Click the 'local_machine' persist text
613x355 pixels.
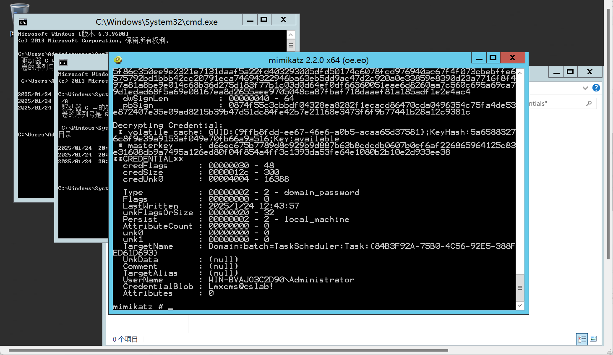[x=317, y=219]
